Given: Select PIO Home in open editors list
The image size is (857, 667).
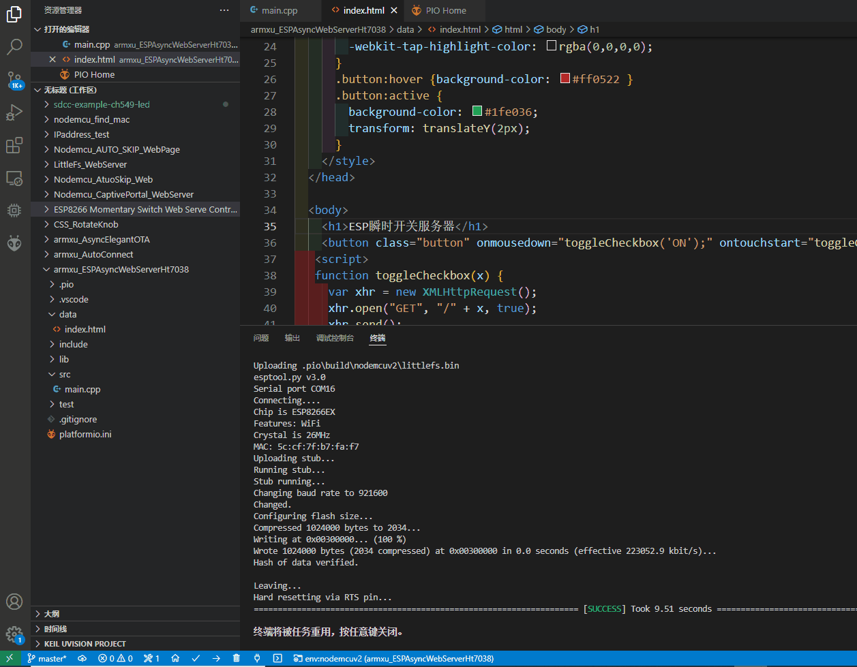Looking at the screenshot, I should (x=135, y=74).
